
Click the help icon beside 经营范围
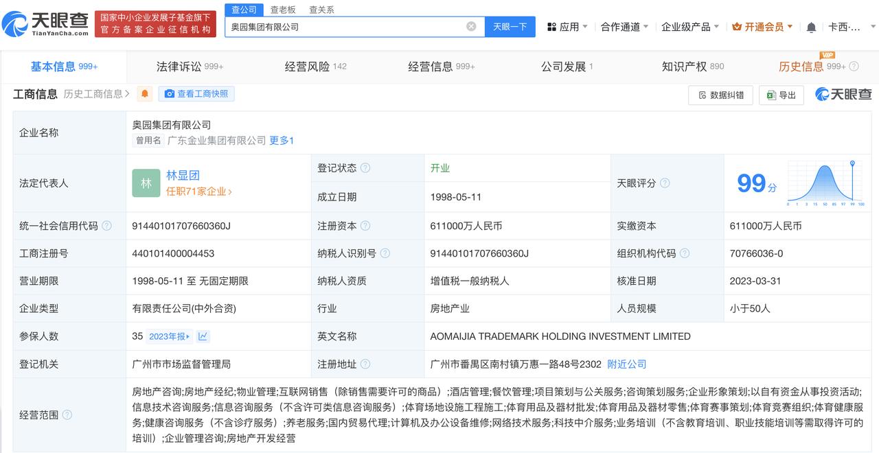(x=67, y=415)
